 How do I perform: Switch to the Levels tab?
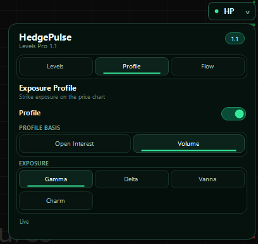pos(56,67)
